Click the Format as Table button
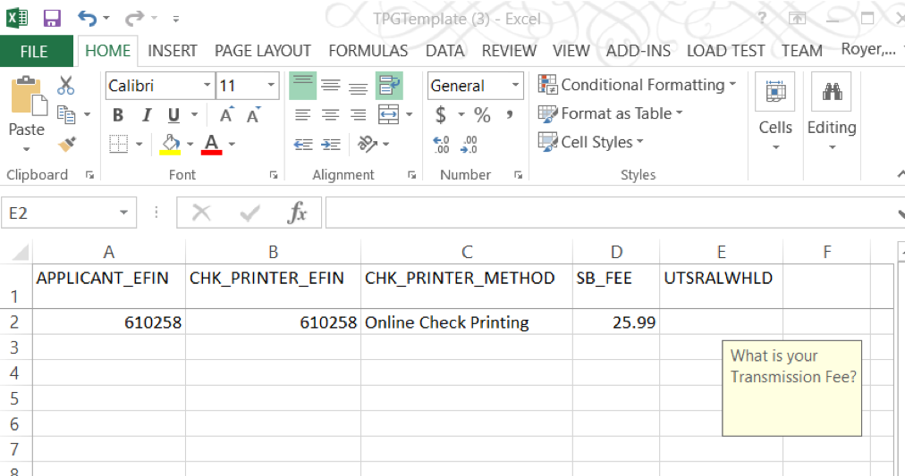905x476 pixels. pyautogui.click(x=611, y=113)
